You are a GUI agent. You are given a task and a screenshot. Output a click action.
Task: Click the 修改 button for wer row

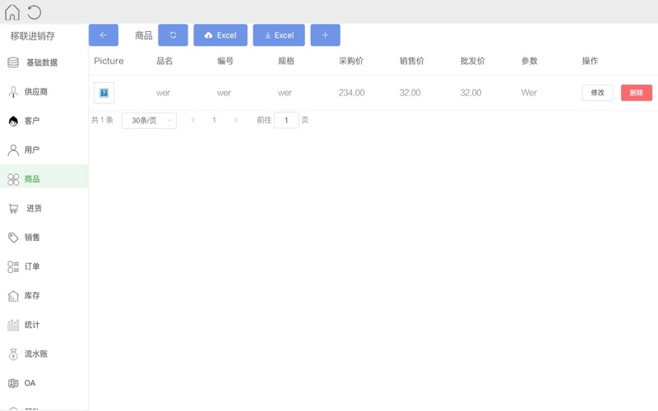[x=598, y=93]
